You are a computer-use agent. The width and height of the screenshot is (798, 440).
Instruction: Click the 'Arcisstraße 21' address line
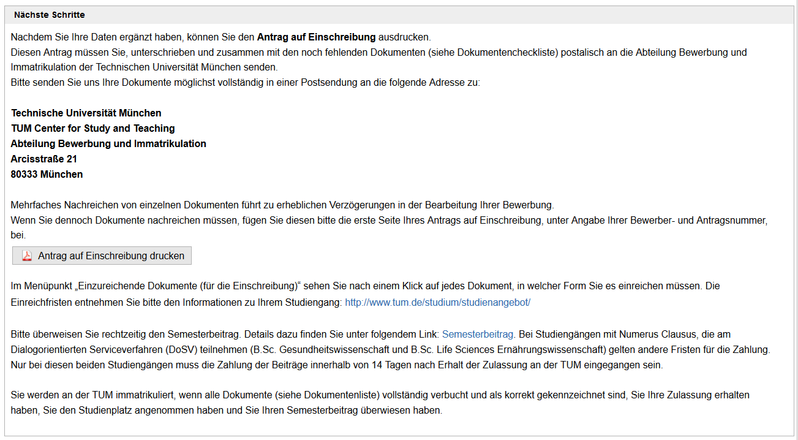[x=44, y=159]
